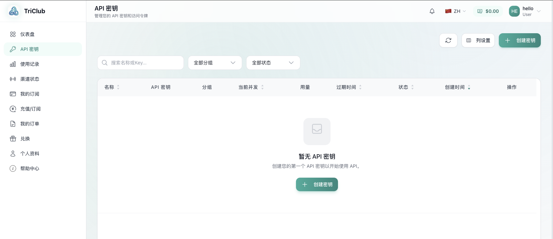Image resolution: width=553 pixels, height=239 pixels.
Task: Open 个人资料 page
Action: pyautogui.click(x=43, y=154)
